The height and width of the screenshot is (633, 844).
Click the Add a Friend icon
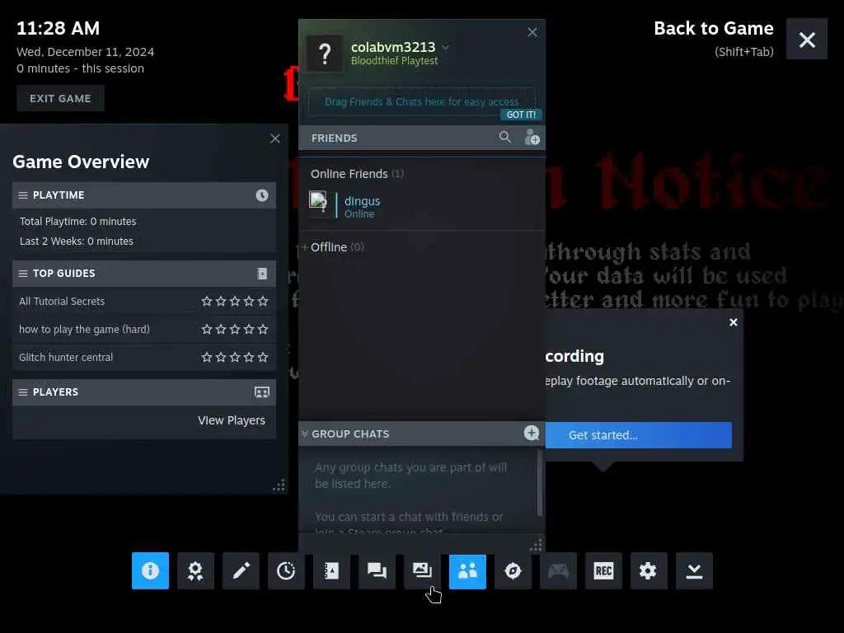point(532,138)
